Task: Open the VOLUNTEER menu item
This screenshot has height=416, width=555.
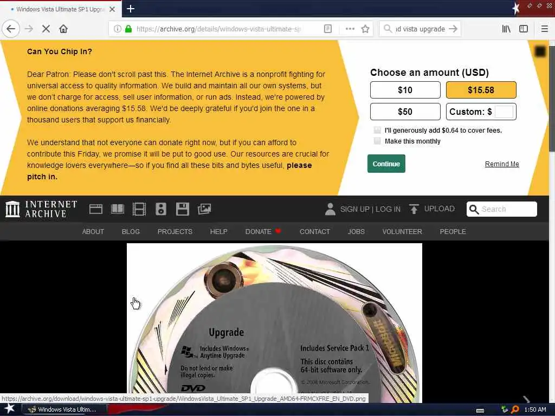Action: (x=402, y=232)
